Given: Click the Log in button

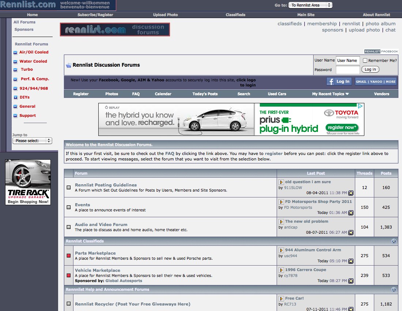Looking at the screenshot, I should point(370,69).
